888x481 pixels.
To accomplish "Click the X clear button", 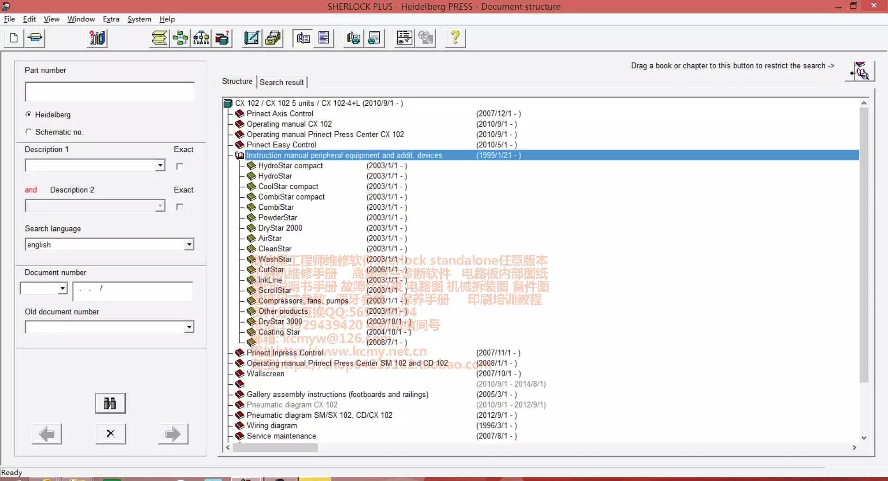I will [111, 434].
